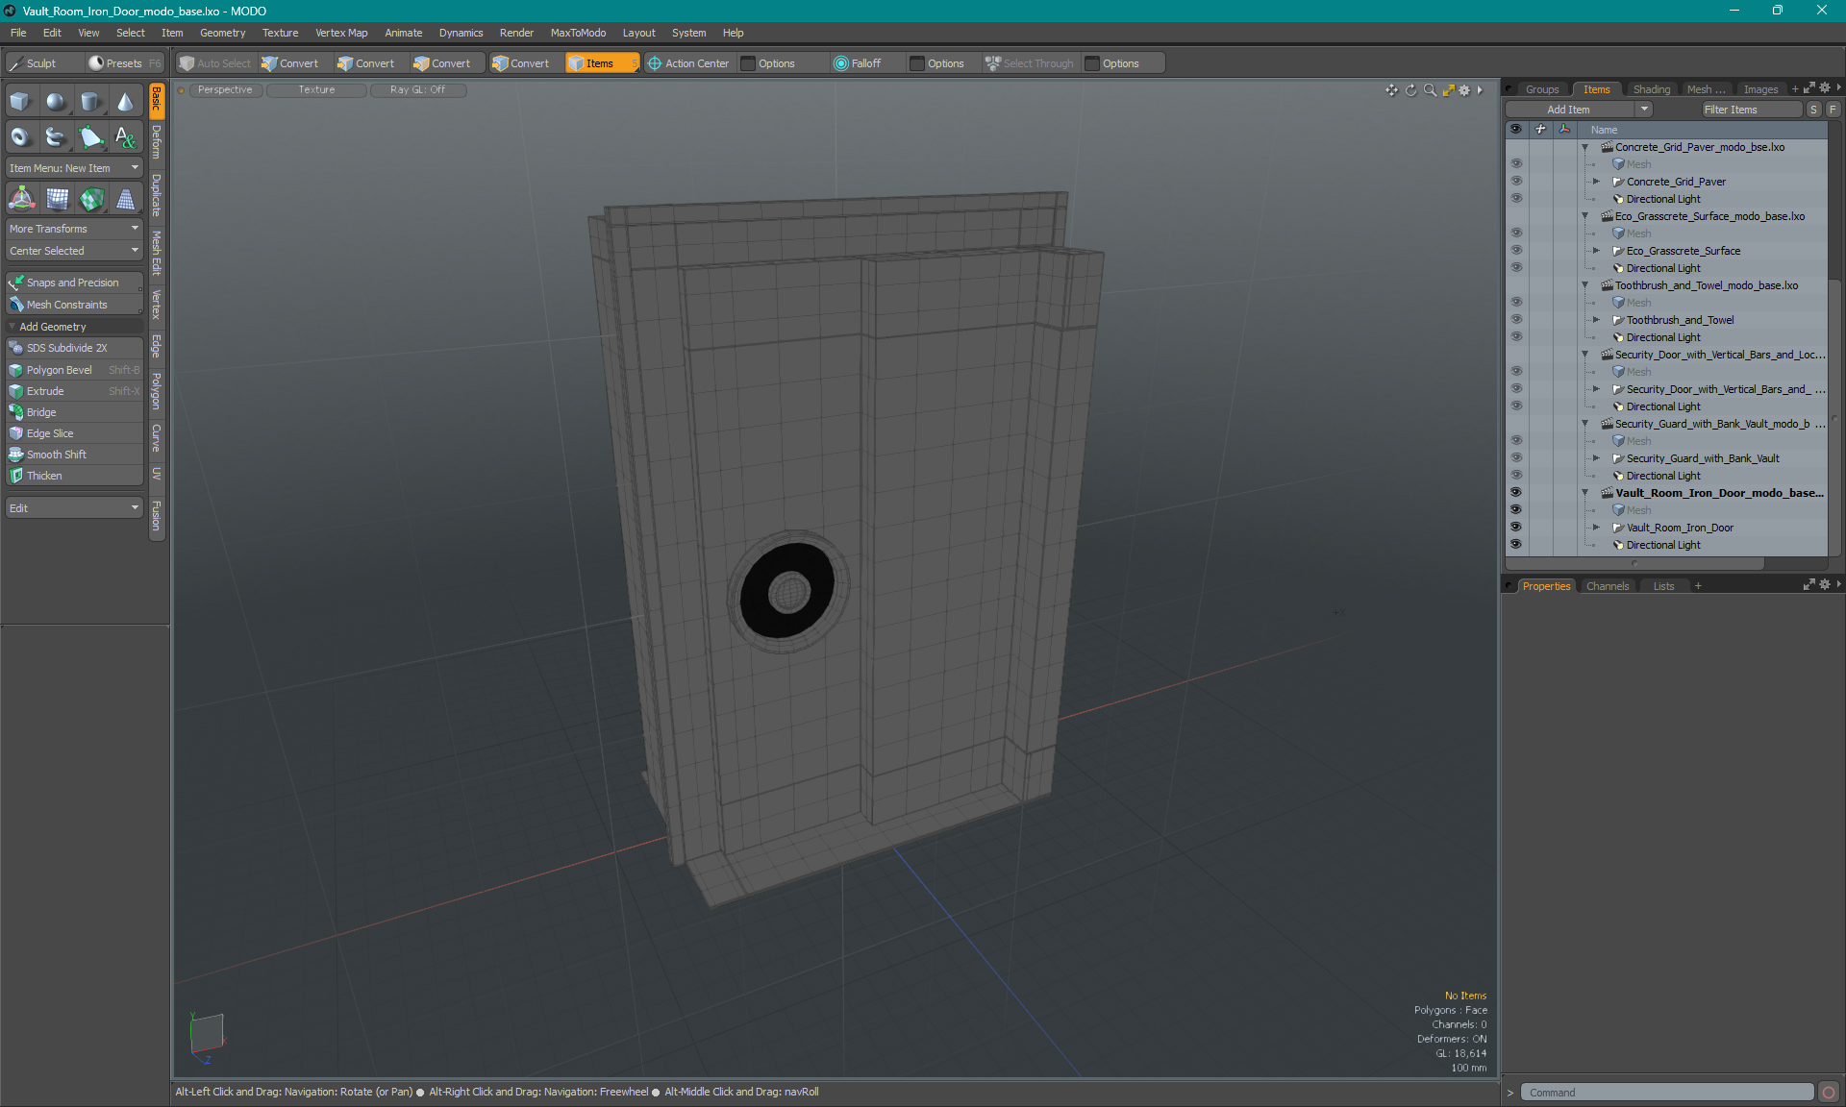Open the Vertex Map menu
Image resolution: width=1846 pixels, height=1107 pixels.
(341, 33)
